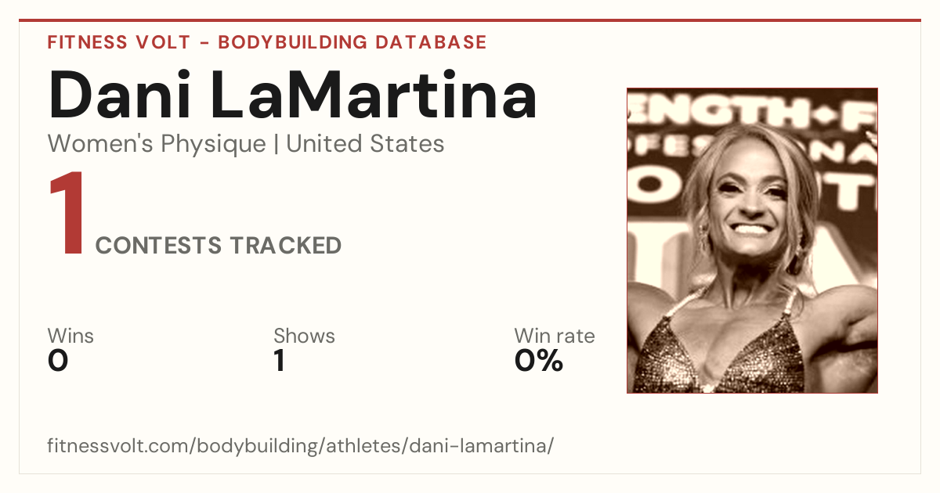Open the fitnessvolt.com athlete profile URL
Viewport: 940px width, 493px height.
click(301, 446)
